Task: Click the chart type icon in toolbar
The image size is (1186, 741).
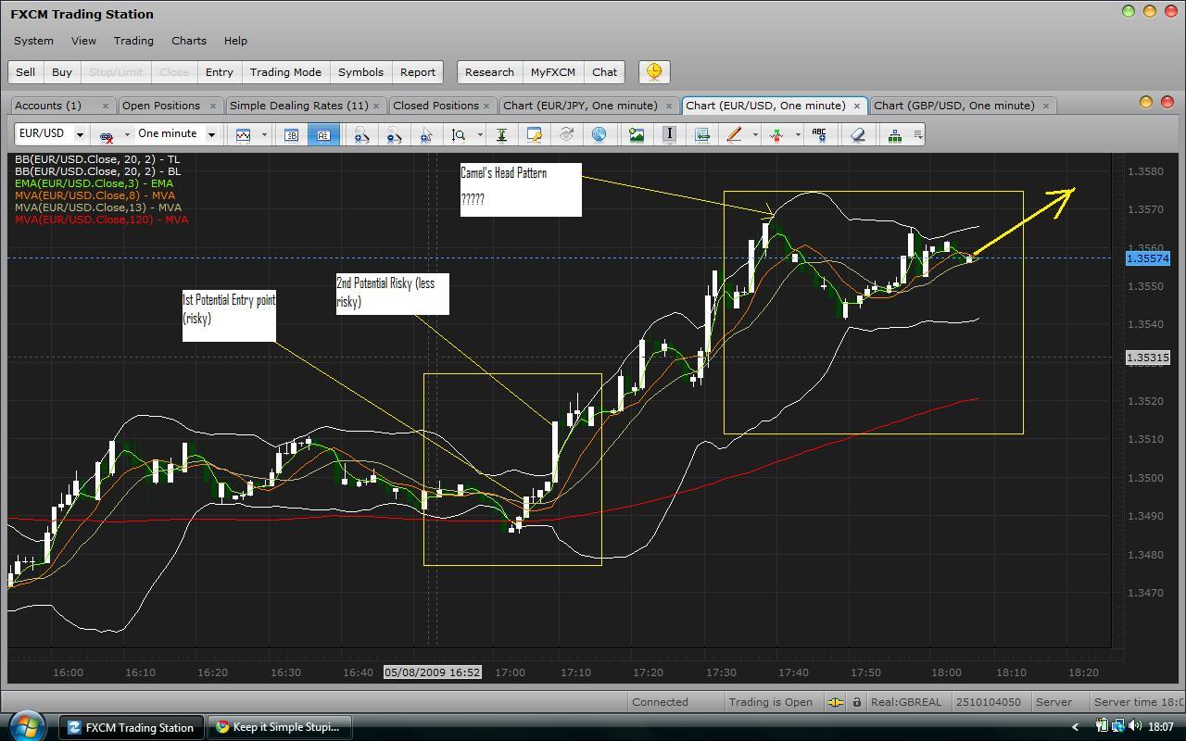Action: tap(243, 134)
